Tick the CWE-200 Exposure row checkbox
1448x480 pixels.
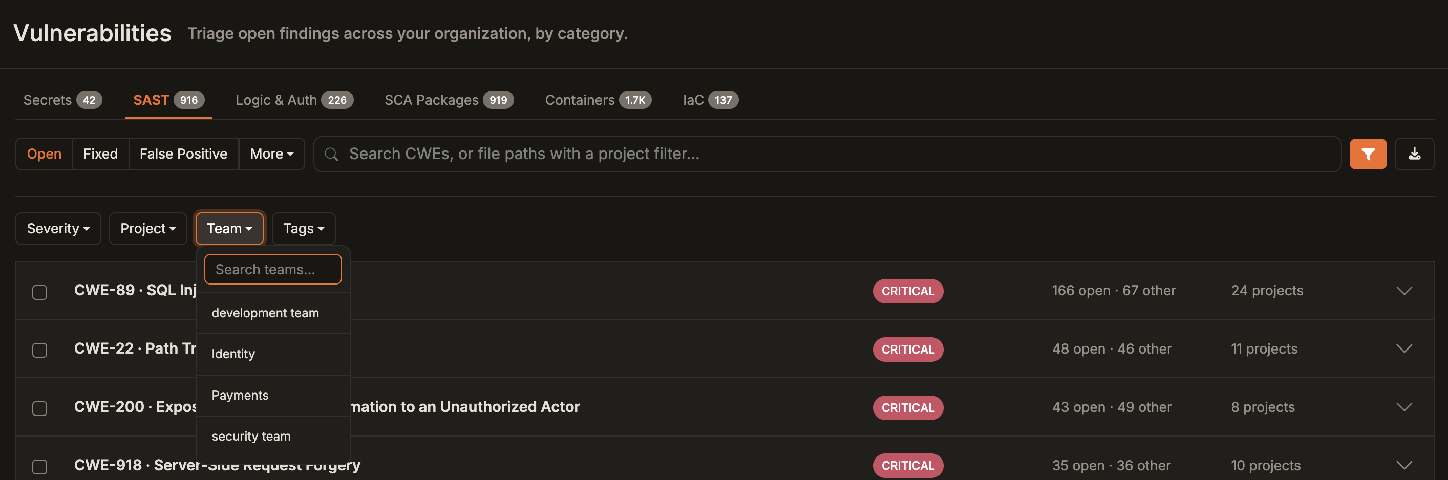click(39, 408)
